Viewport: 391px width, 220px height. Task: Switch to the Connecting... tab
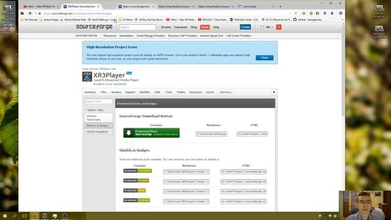tap(255, 7)
